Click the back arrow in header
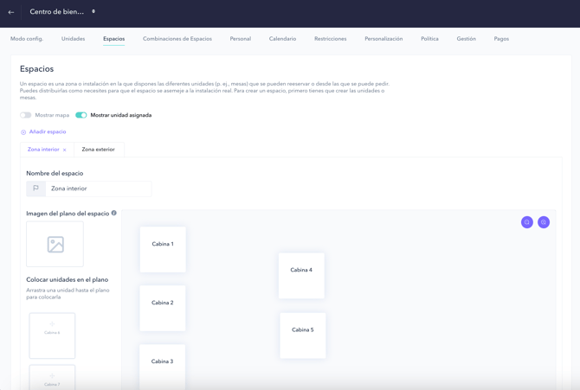The image size is (580, 390). tap(11, 12)
